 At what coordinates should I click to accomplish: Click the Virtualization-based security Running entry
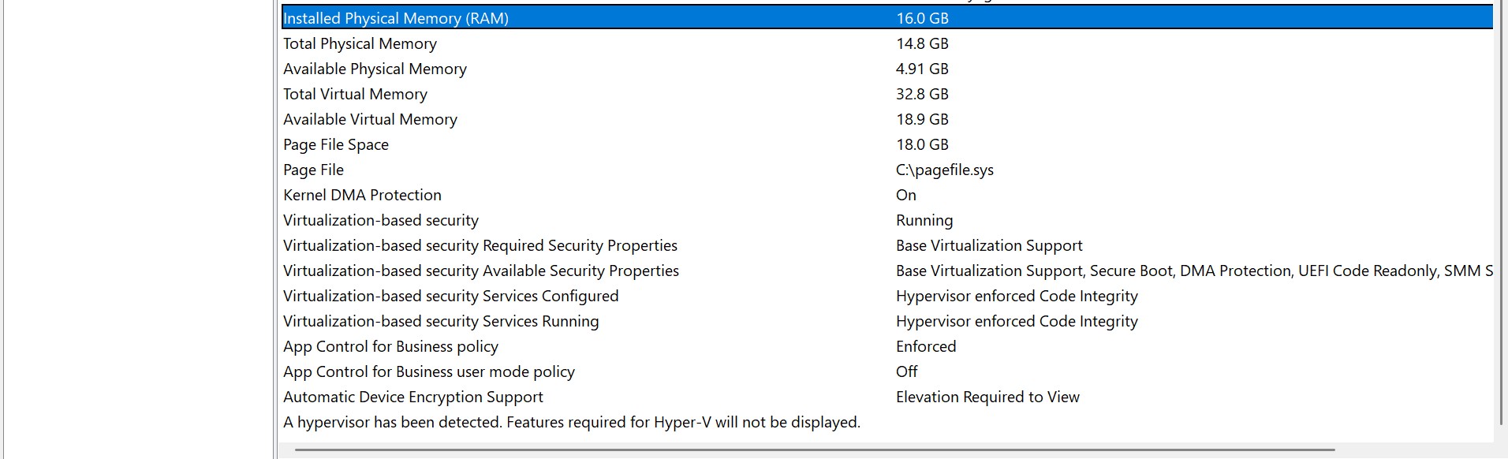[380, 220]
